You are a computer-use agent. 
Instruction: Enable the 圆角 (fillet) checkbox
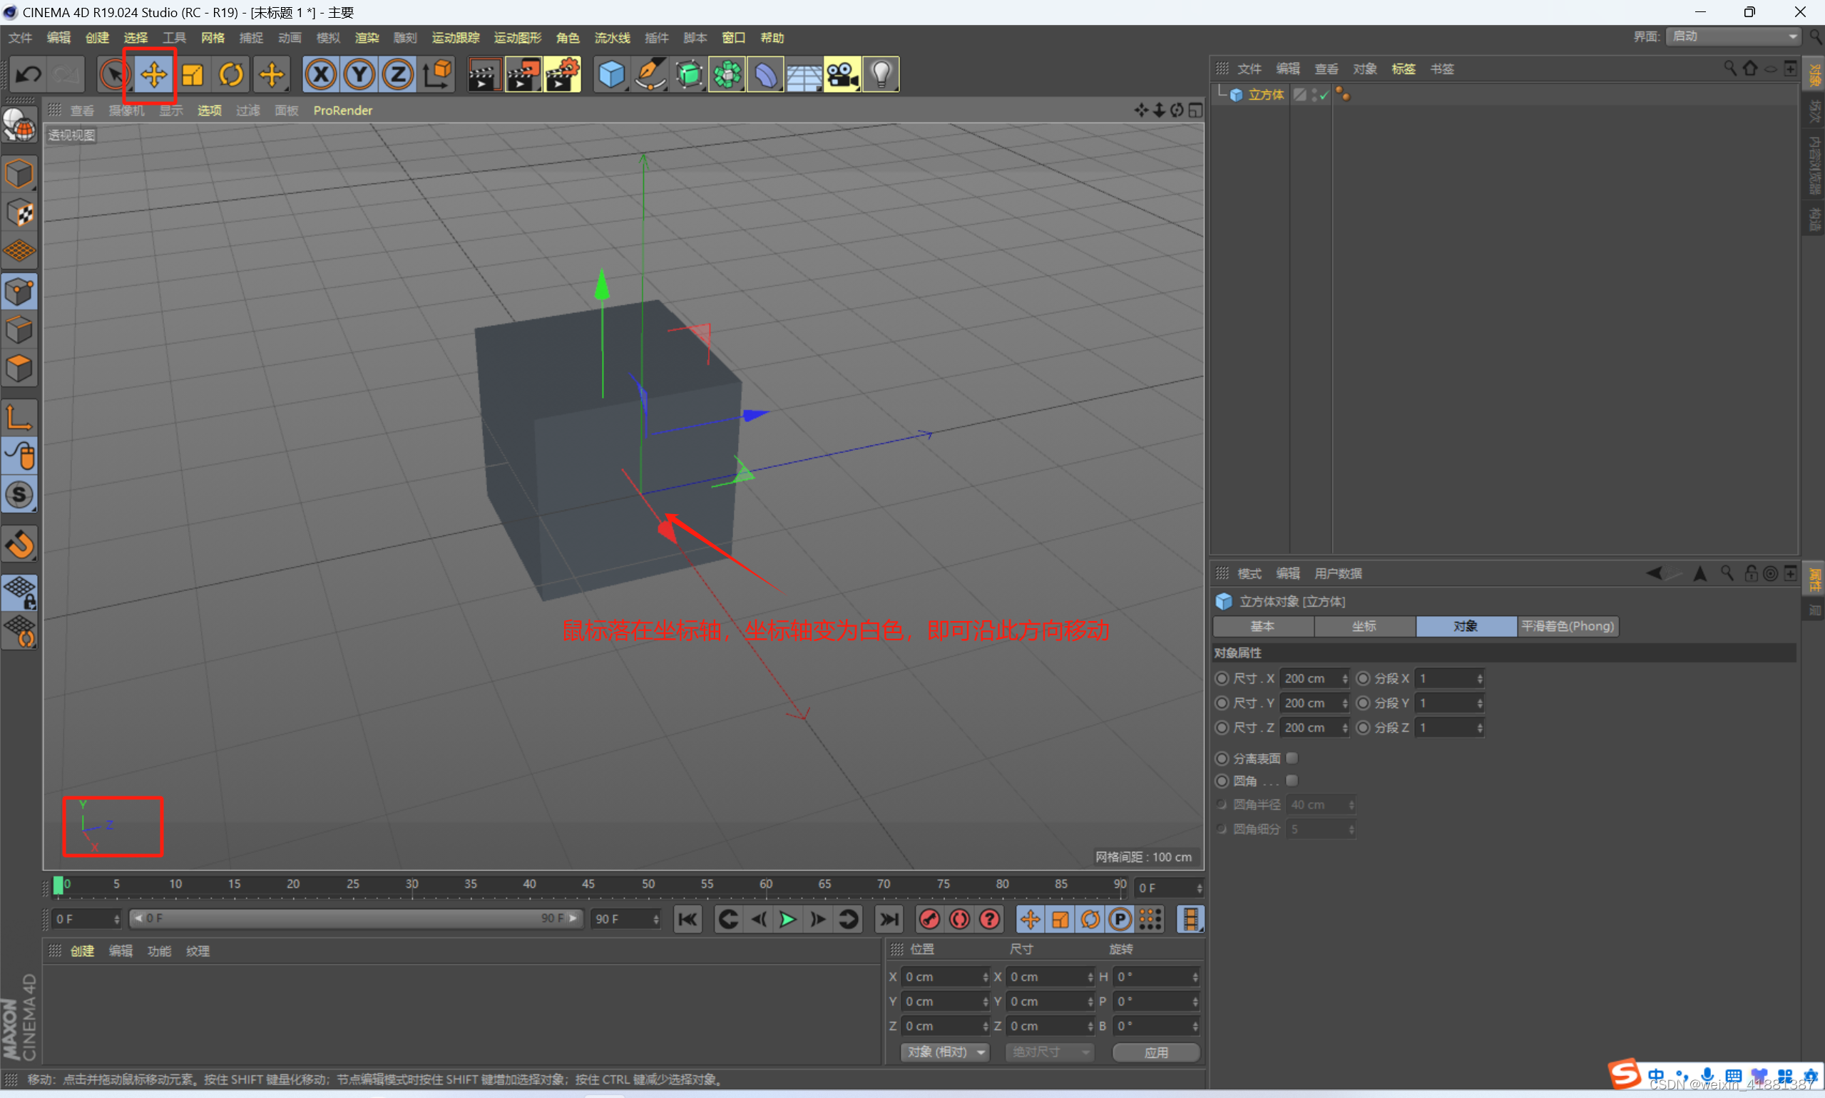pyautogui.click(x=1293, y=781)
